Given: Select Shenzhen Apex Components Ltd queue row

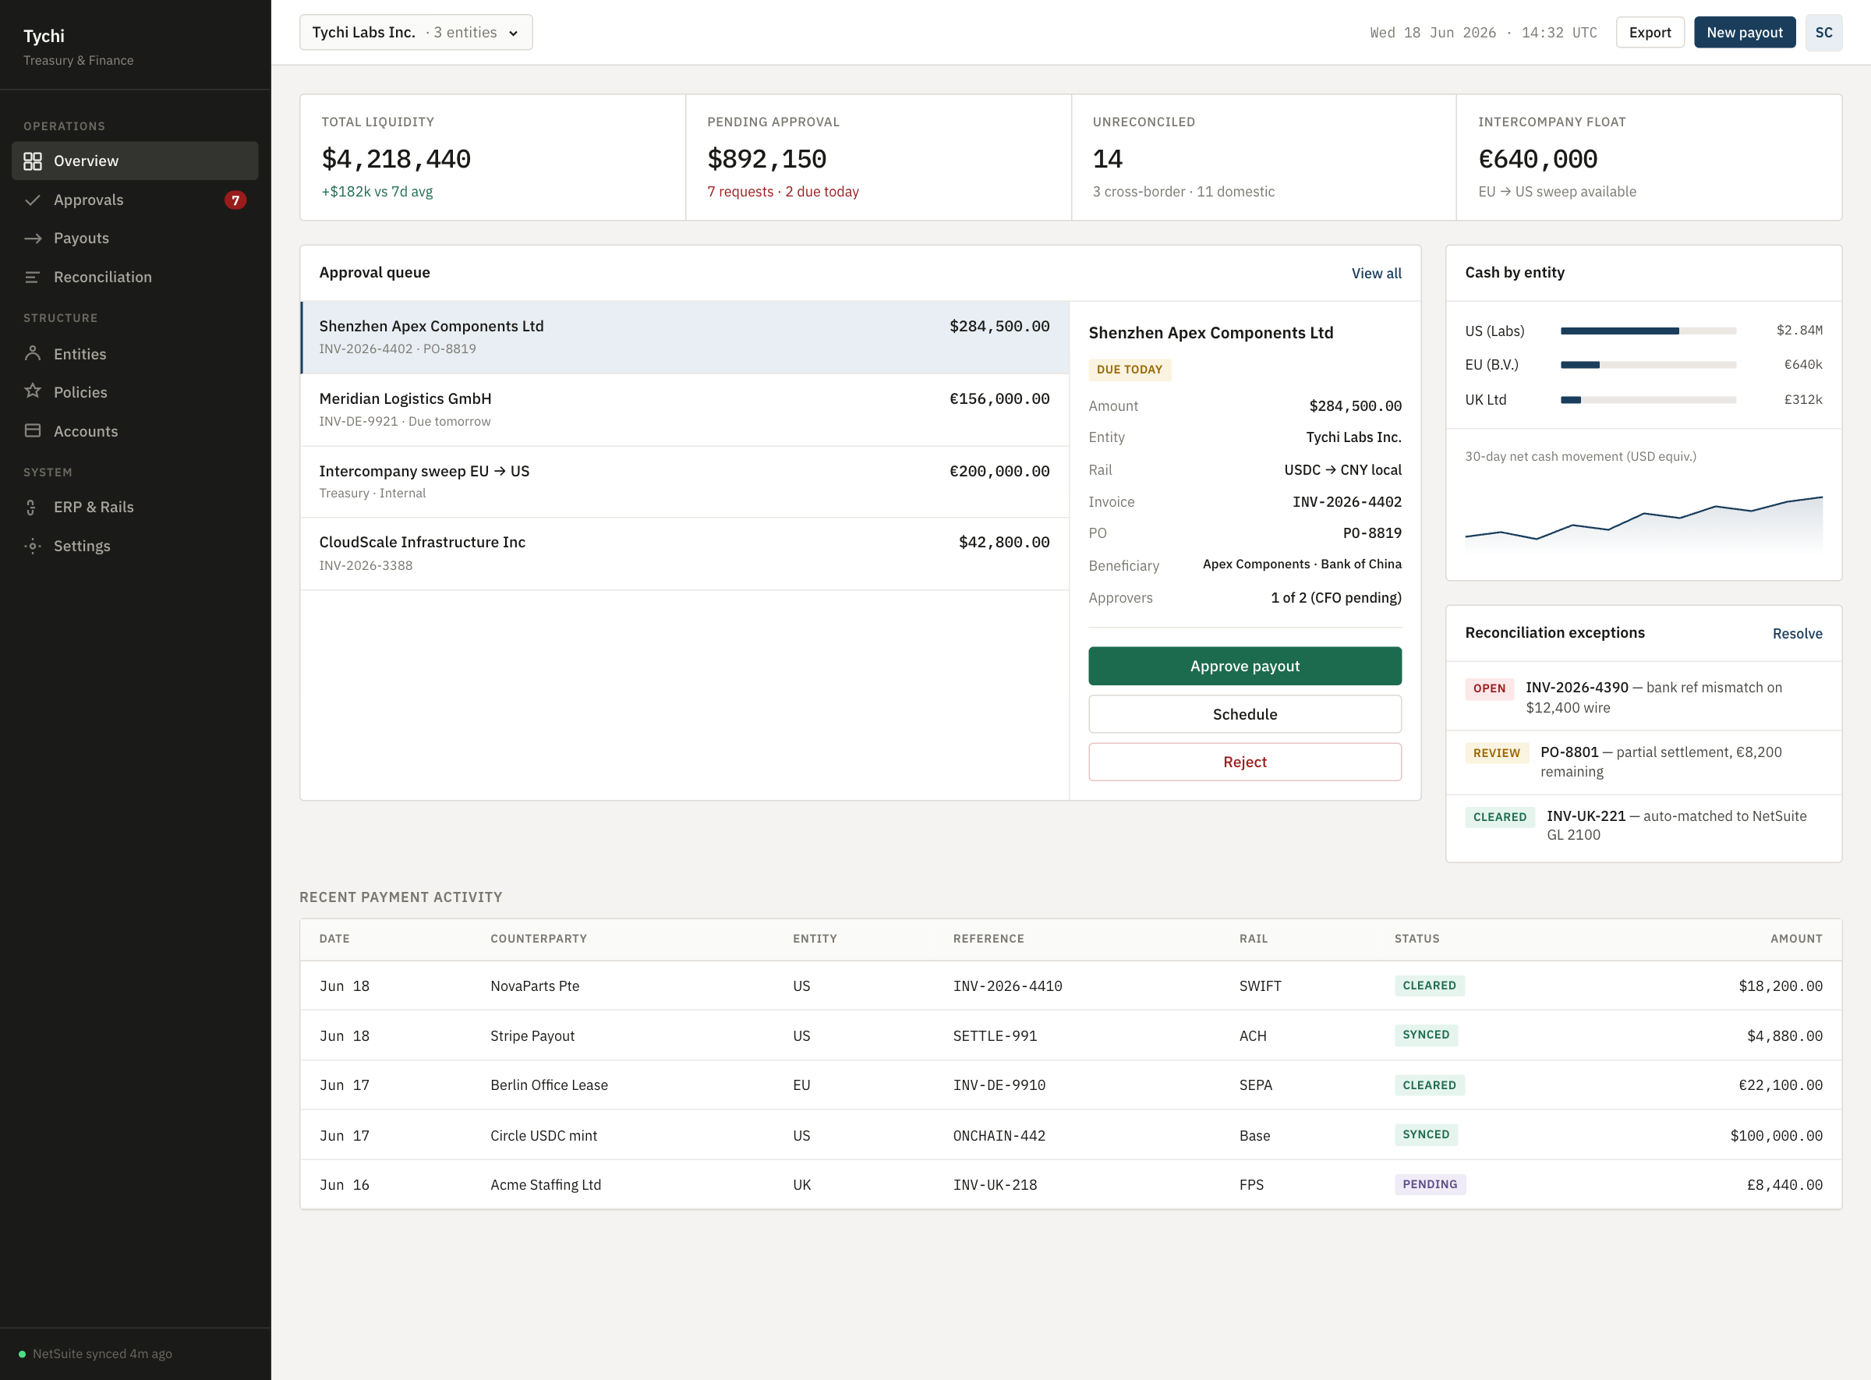Looking at the screenshot, I should 685,337.
